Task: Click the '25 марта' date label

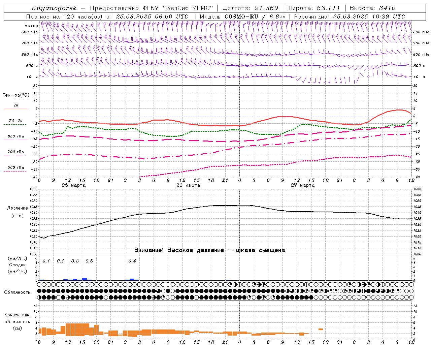Action: [x=74, y=185]
